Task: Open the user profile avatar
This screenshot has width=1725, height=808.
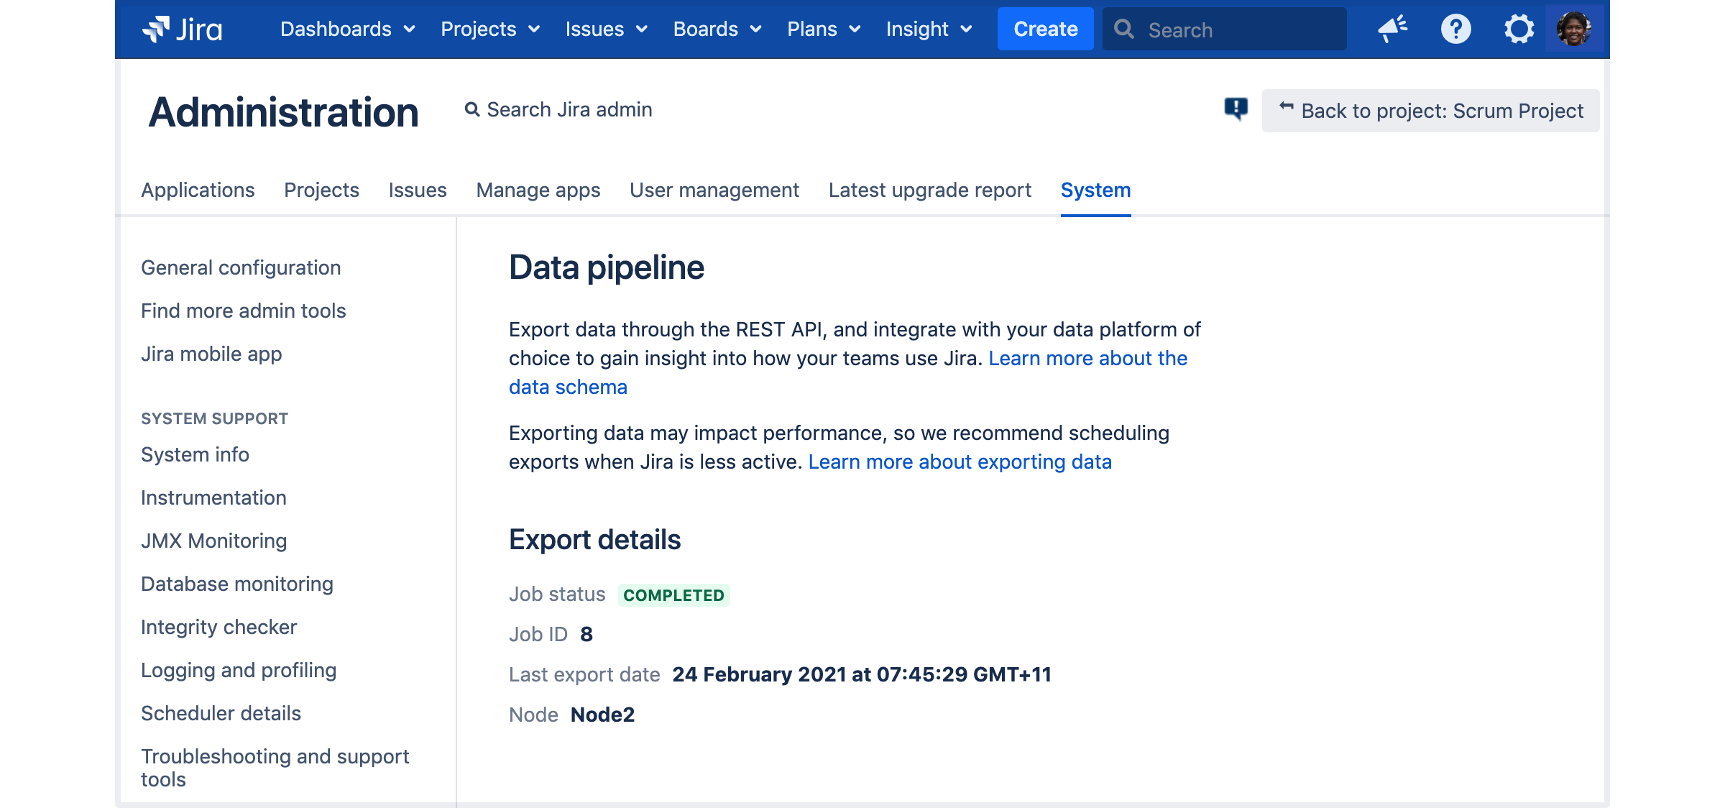Action: [x=1574, y=29]
